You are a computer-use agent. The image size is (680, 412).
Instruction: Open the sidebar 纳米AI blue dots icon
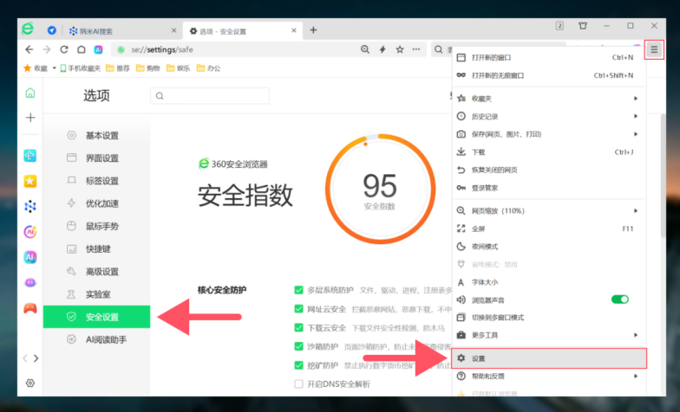[29, 206]
